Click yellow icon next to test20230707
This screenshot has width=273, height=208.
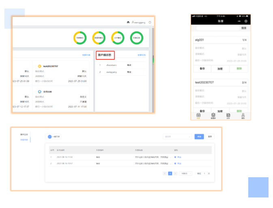39,66
